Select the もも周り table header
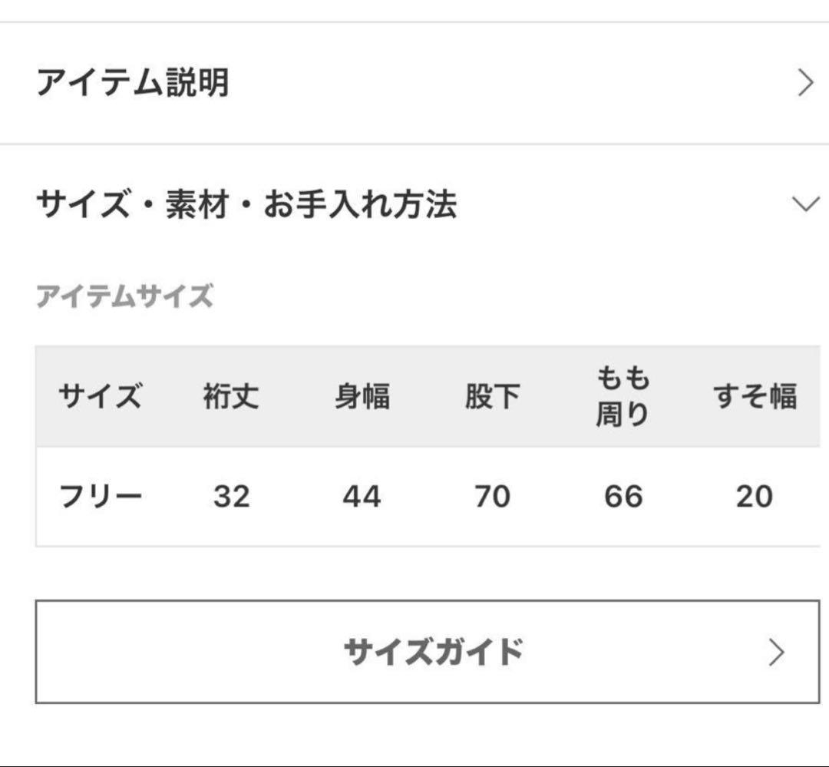Image resolution: width=829 pixels, height=767 pixels. (624, 396)
